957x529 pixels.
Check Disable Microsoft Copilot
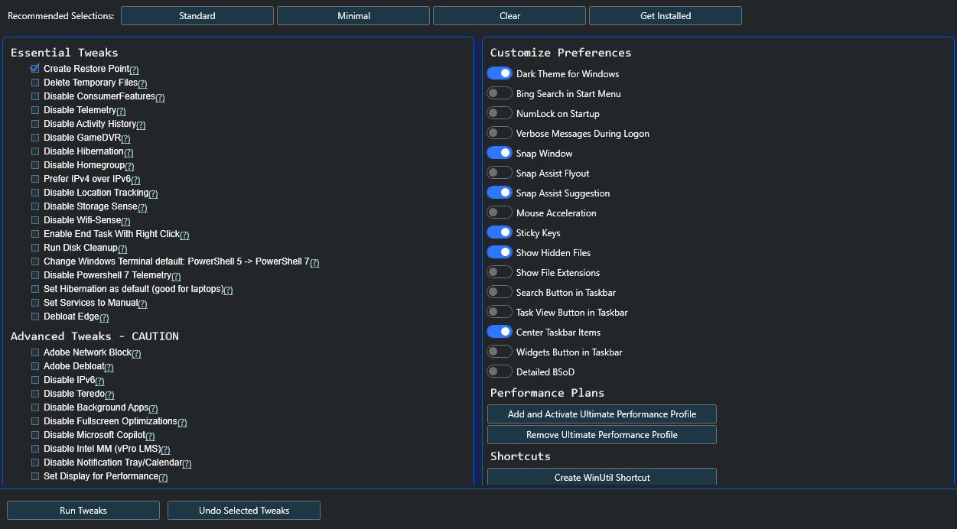click(35, 435)
